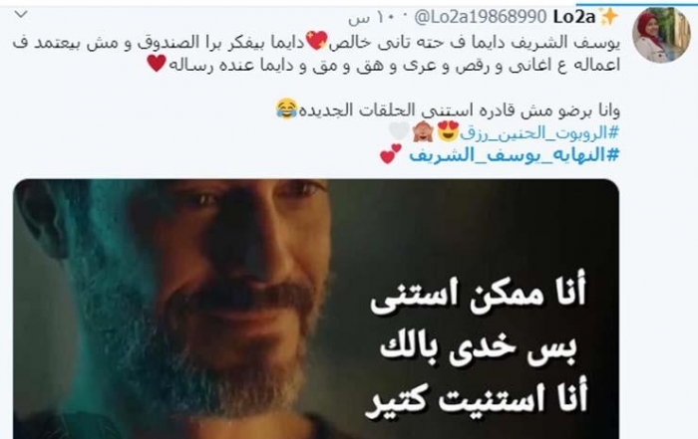Open the Lo2a profile avatar
Image resolution: width=698 pixels, height=439 pixels.
661,35
